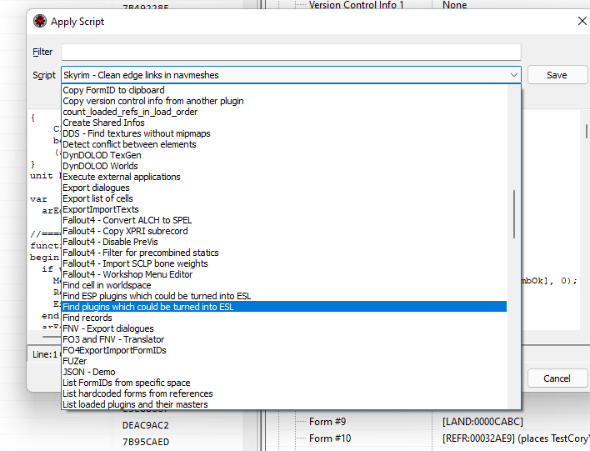Click 'Form #10' row in background window
Viewport: 590px width, 451px height.
click(330, 438)
